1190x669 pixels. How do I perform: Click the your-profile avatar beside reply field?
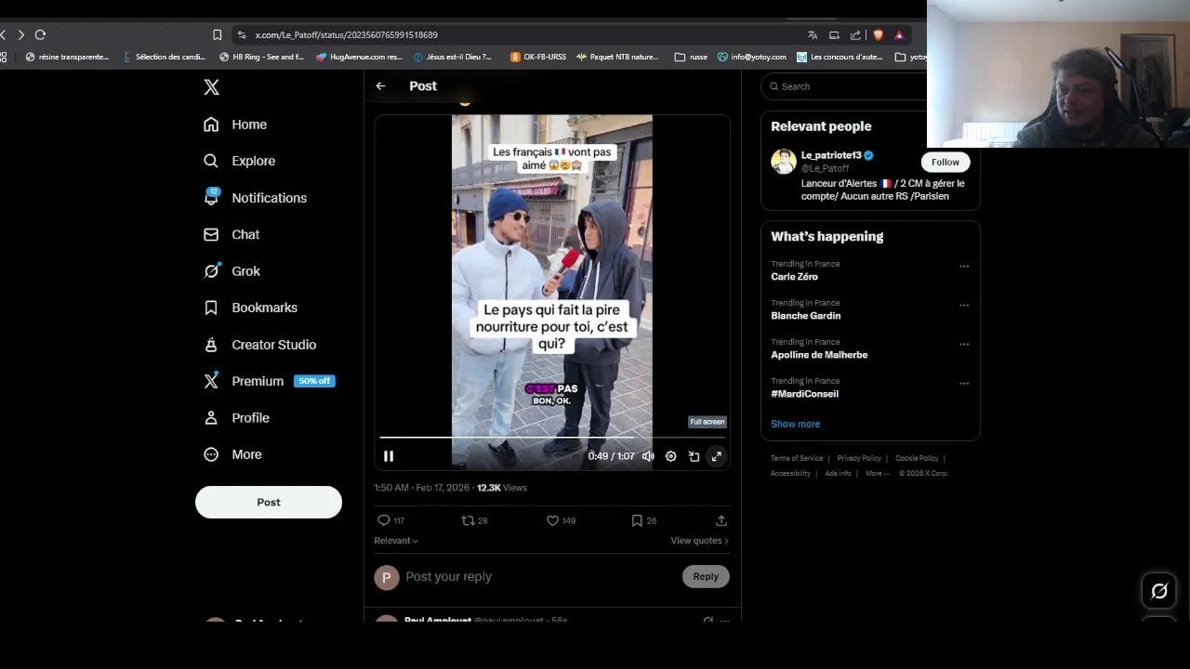click(x=387, y=577)
